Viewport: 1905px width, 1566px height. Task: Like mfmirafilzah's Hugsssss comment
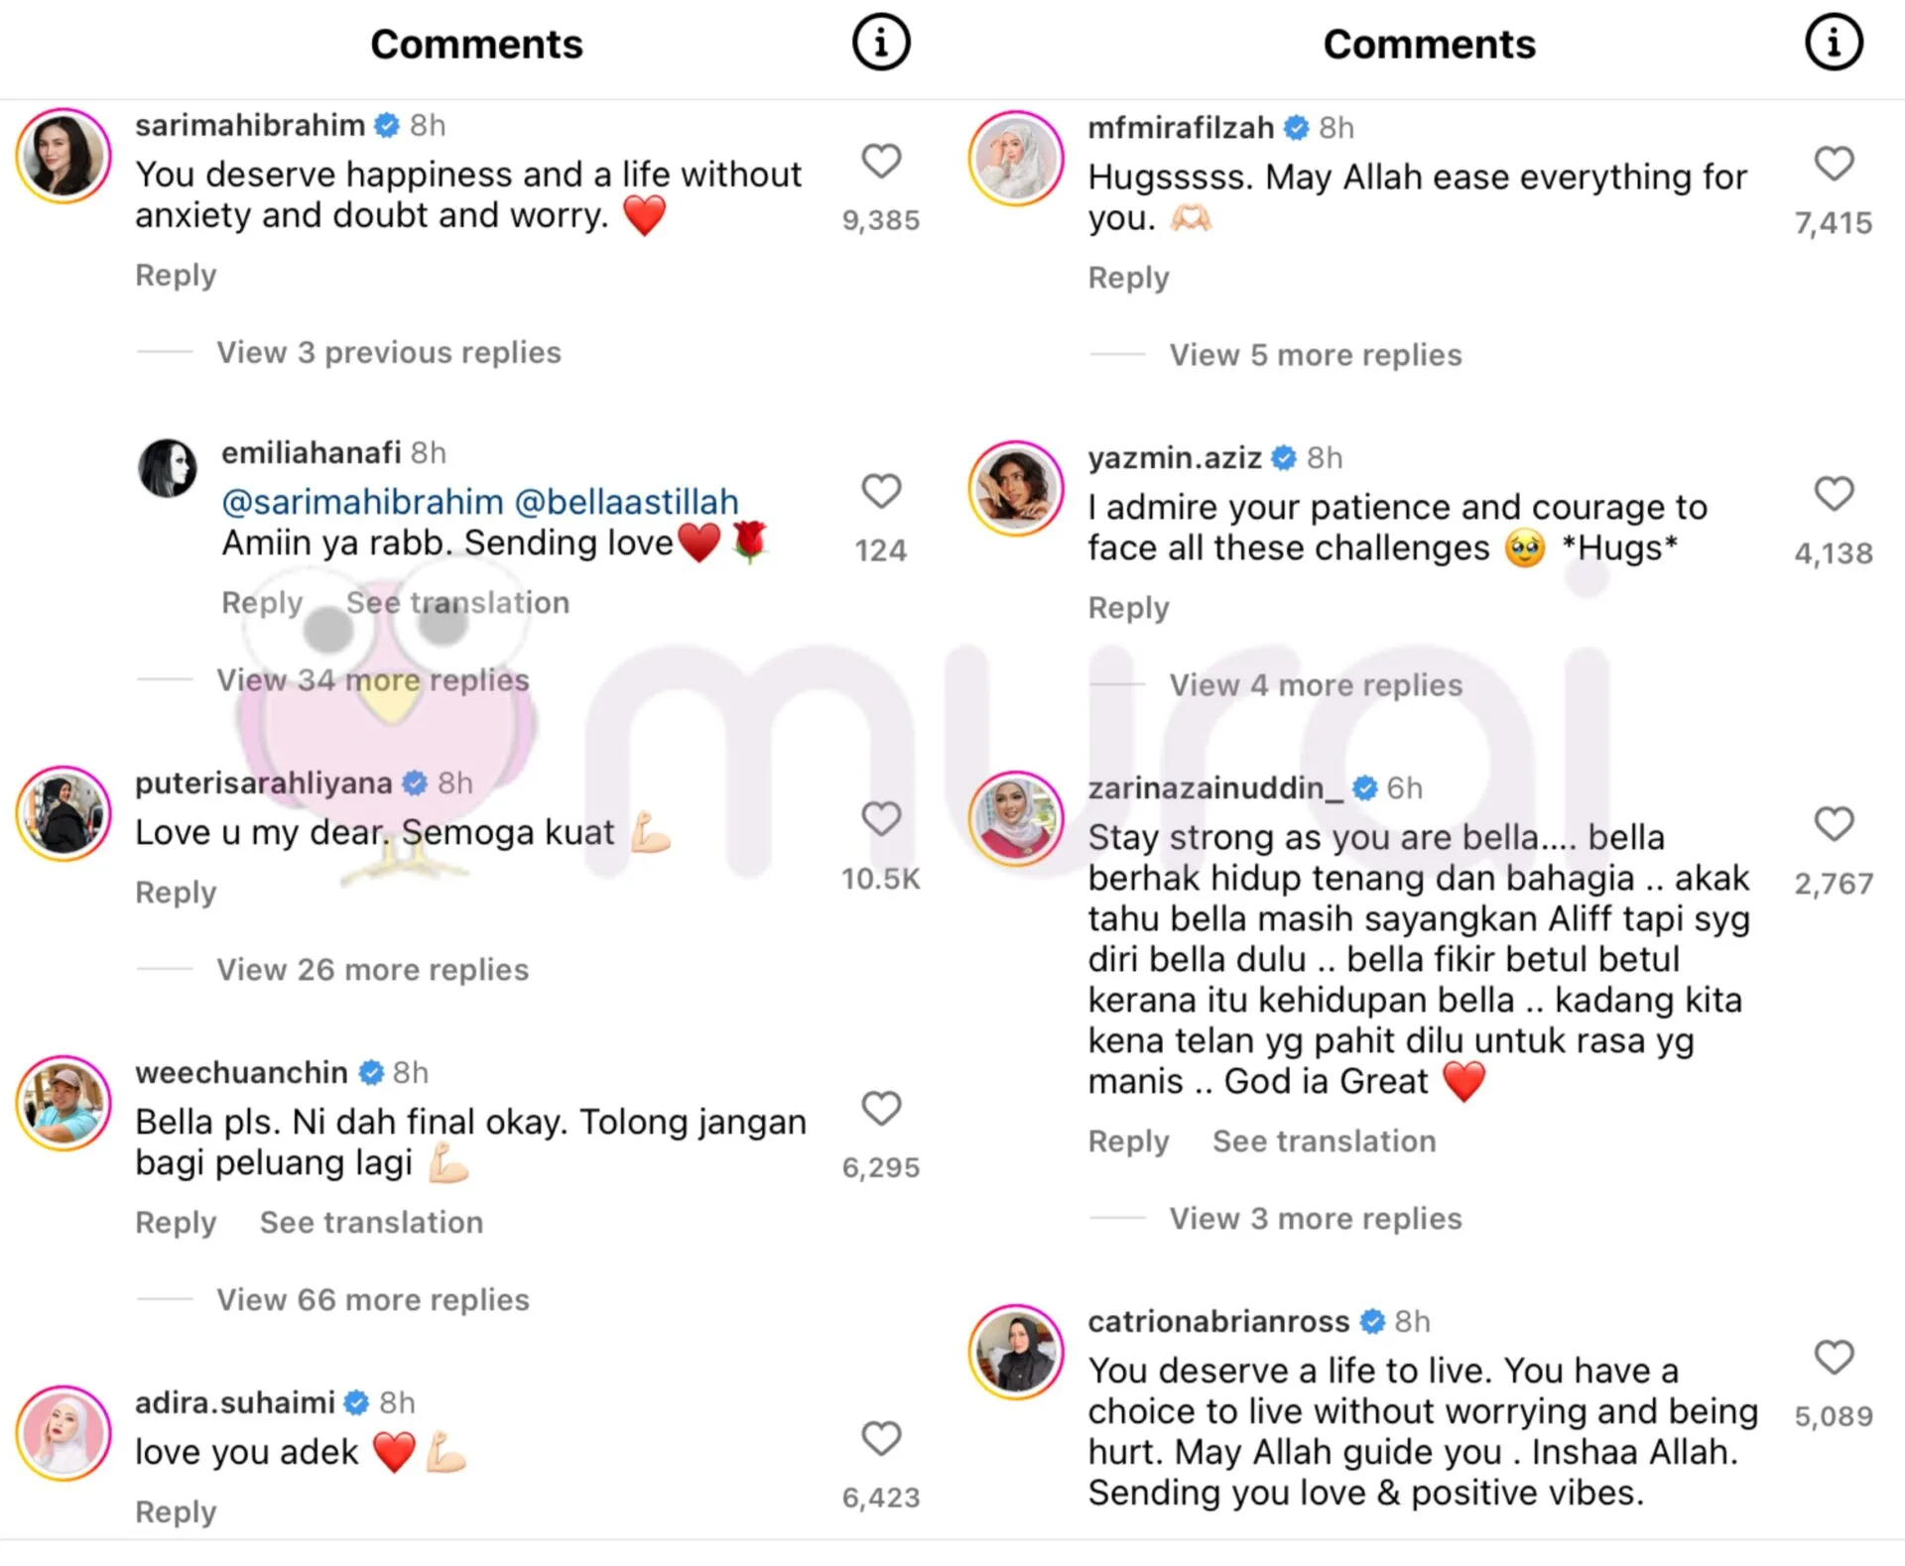point(1833,164)
